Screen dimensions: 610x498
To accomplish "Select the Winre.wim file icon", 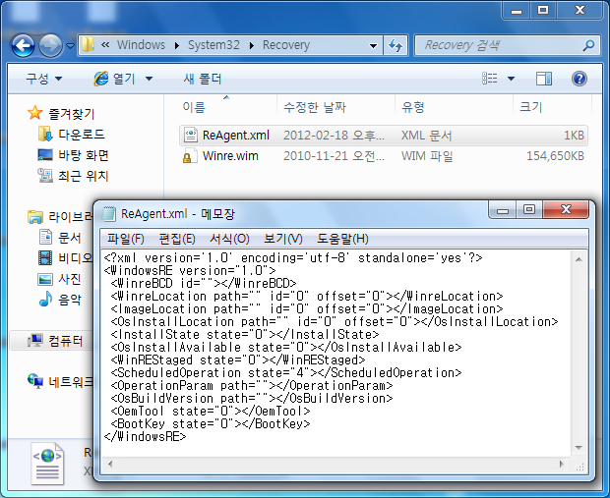I will [189, 156].
